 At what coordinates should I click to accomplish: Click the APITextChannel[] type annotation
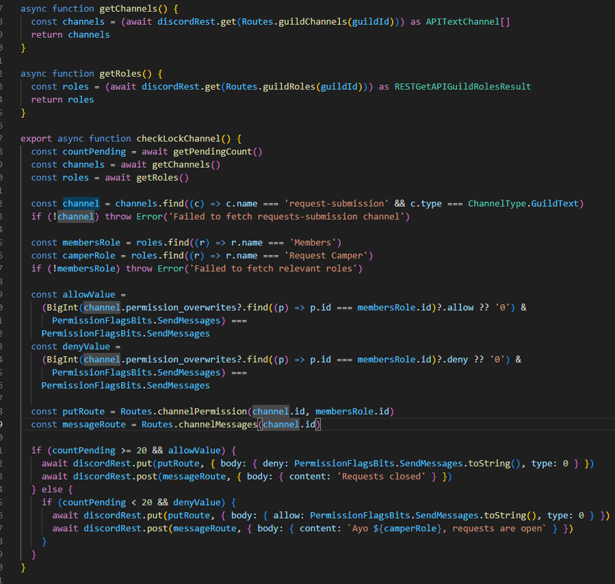[x=468, y=22]
